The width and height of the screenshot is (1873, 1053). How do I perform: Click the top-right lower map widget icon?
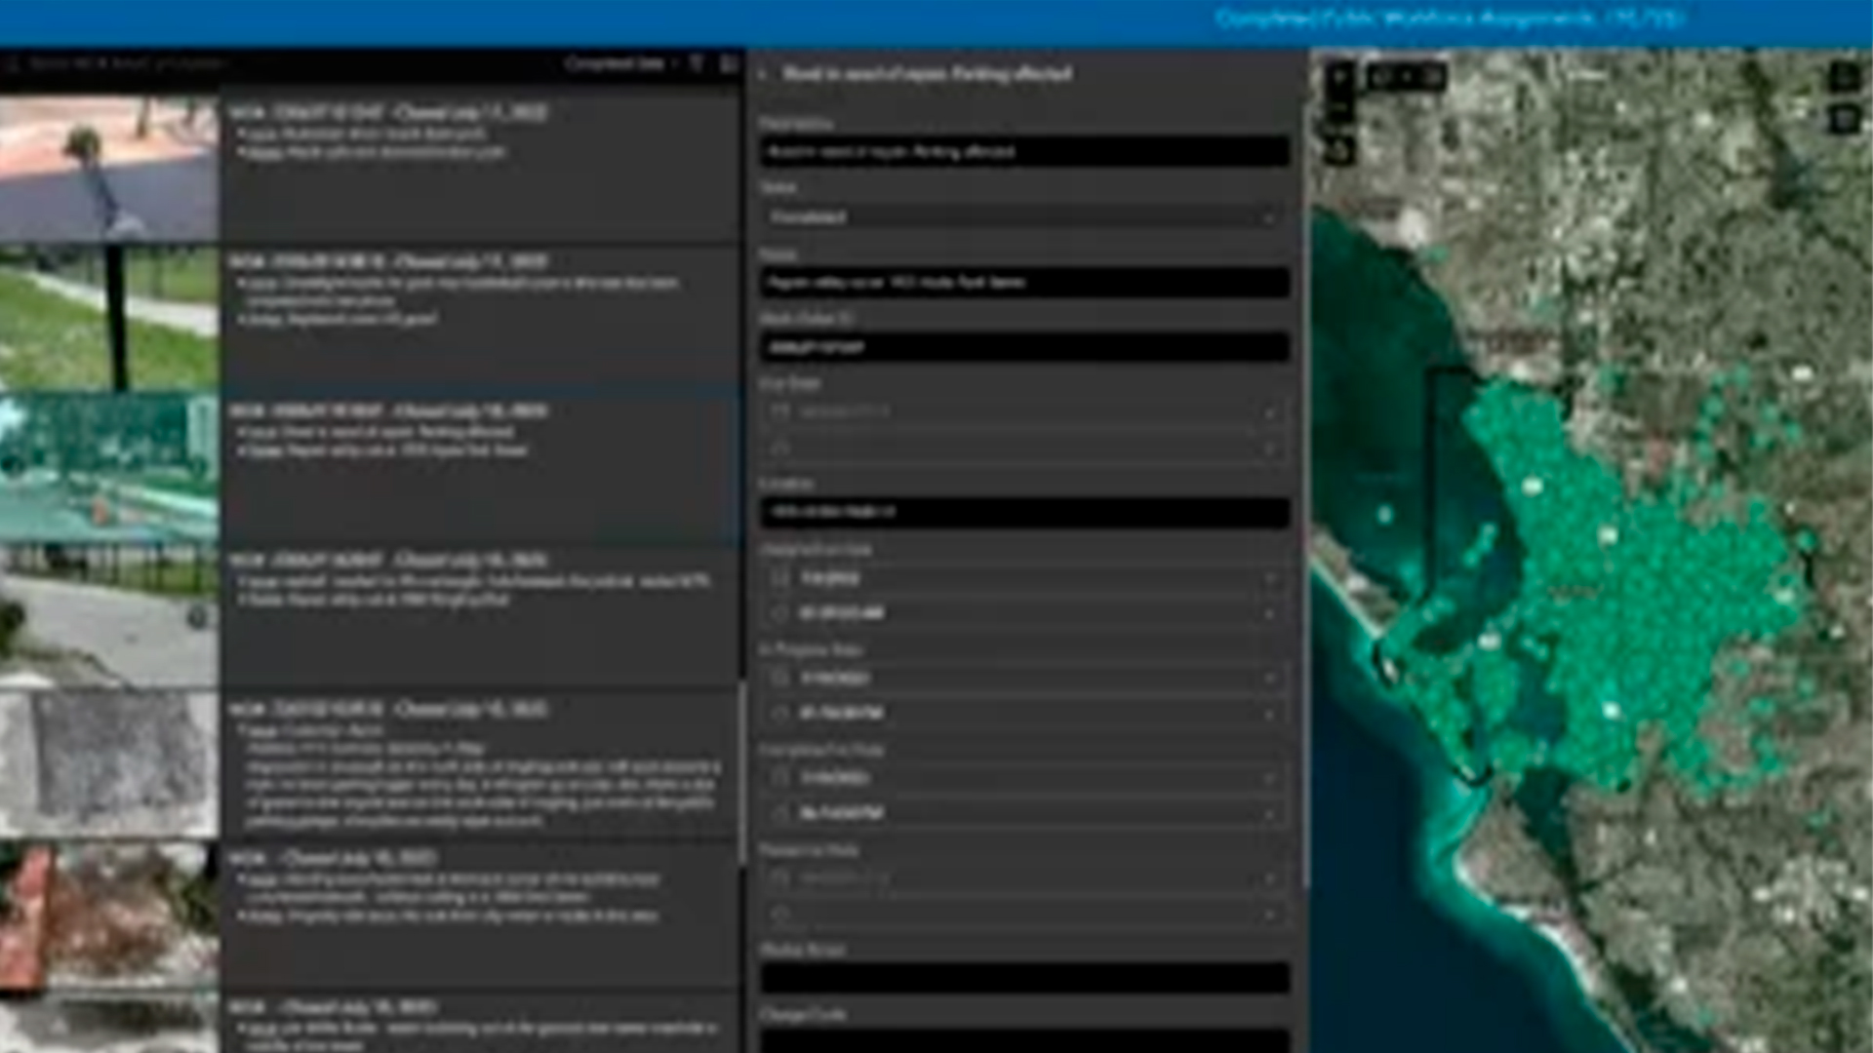click(x=1843, y=119)
